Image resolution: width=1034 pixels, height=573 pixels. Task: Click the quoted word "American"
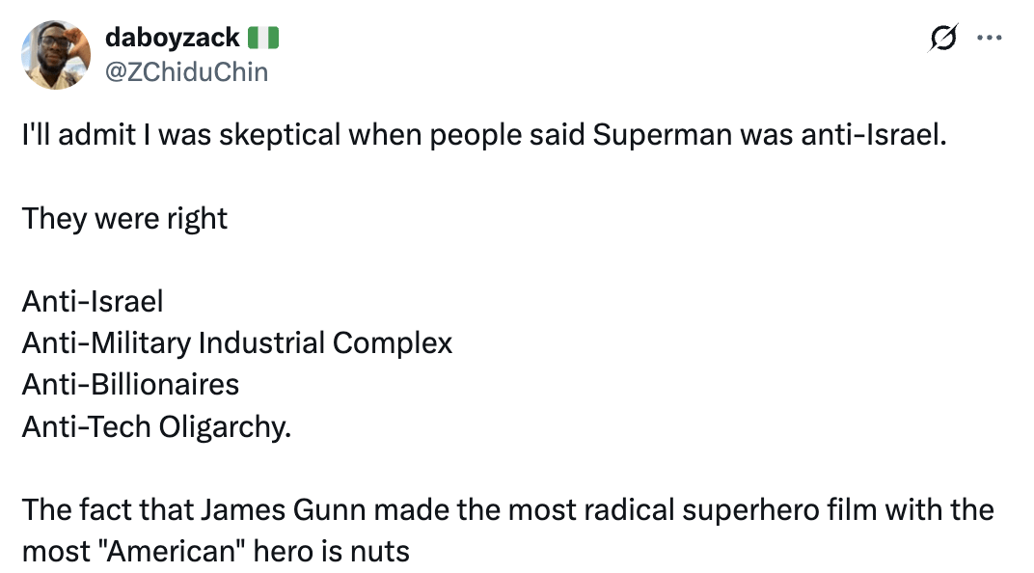pyautogui.click(x=164, y=551)
